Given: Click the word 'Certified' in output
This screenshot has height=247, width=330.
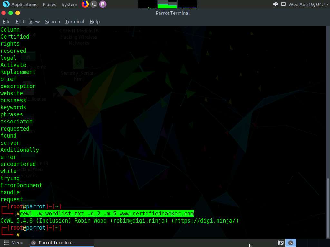Looking at the screenshot, I should point(15,37).
